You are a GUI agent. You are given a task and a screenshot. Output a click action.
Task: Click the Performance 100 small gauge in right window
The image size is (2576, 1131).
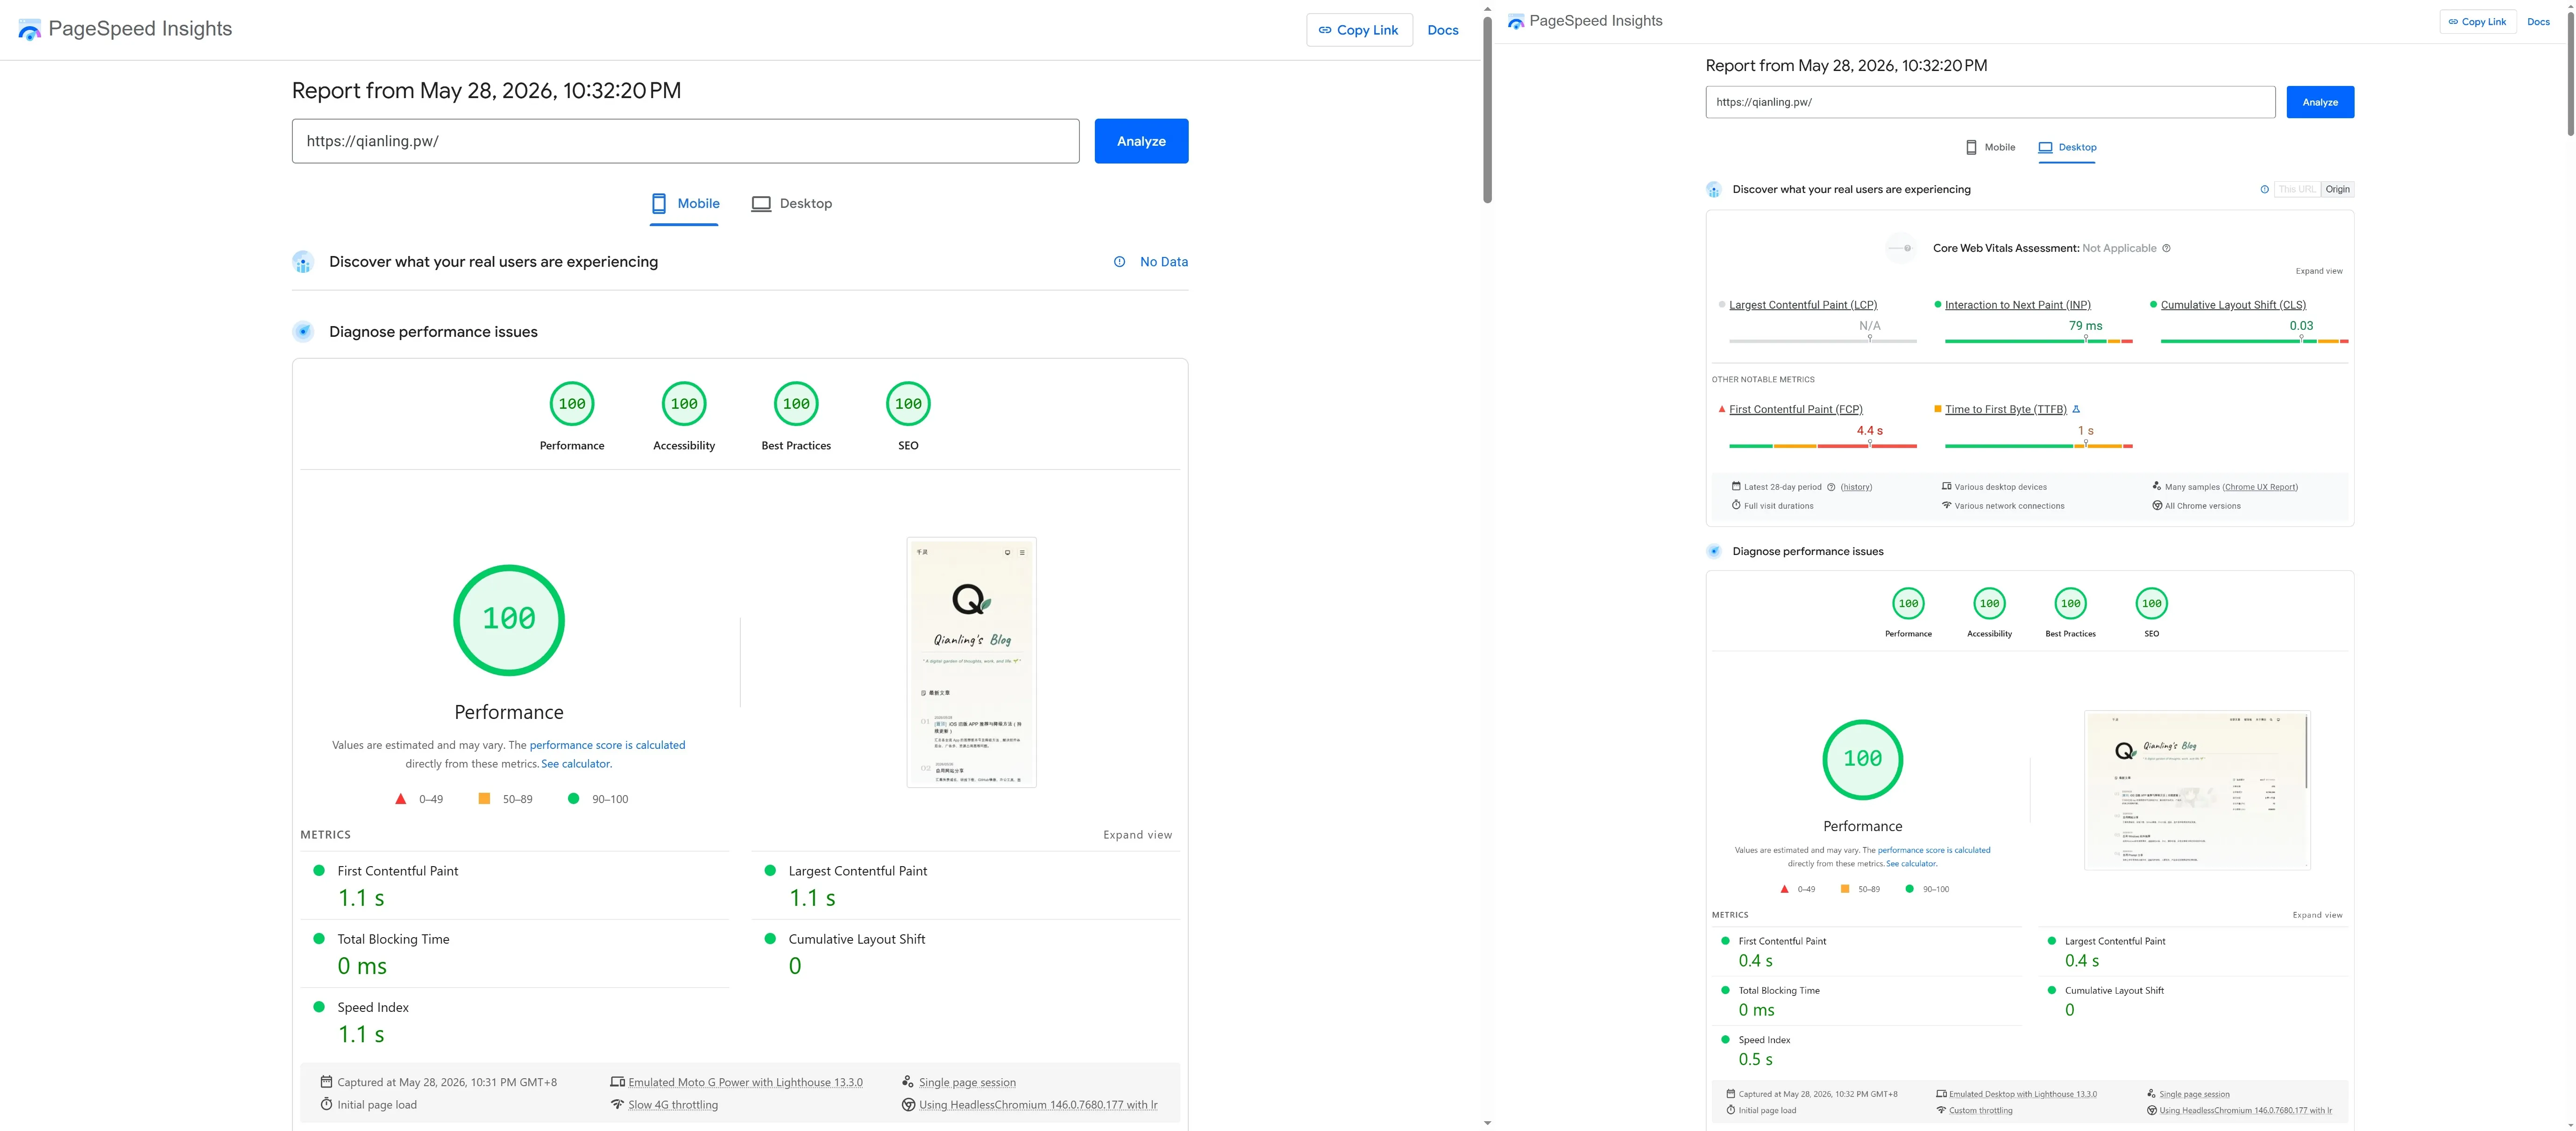click(1908, 603)
